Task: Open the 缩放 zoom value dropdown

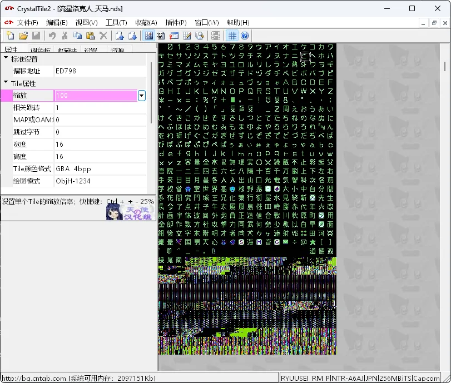Action: tap(141, 96)
